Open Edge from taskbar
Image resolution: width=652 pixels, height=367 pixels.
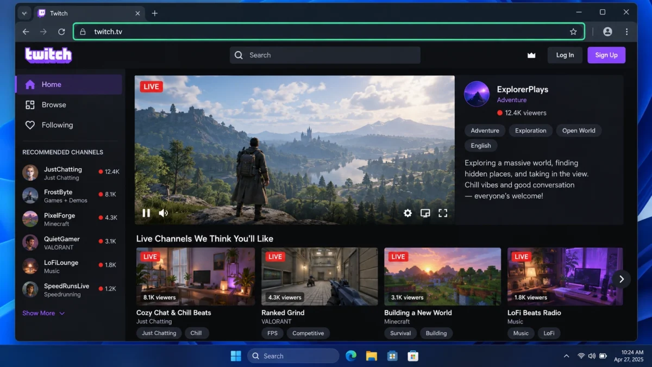tap(351, 356)
